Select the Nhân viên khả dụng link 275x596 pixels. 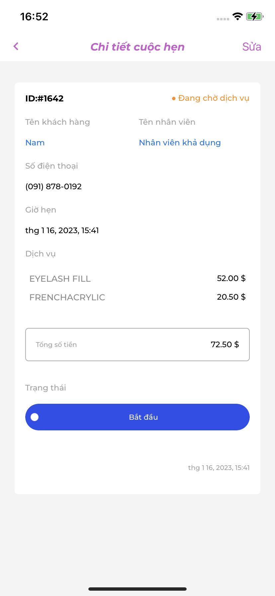point(180,143)
